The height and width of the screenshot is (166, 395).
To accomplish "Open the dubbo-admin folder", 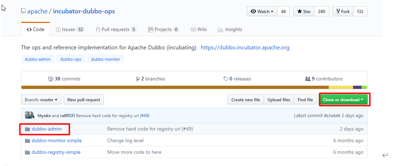I will (x=46, y=129).
